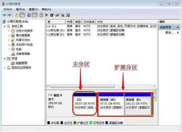Click the black 未分配 legend swatch
Screen dimensions: 182x132
[x=49, y=123]
